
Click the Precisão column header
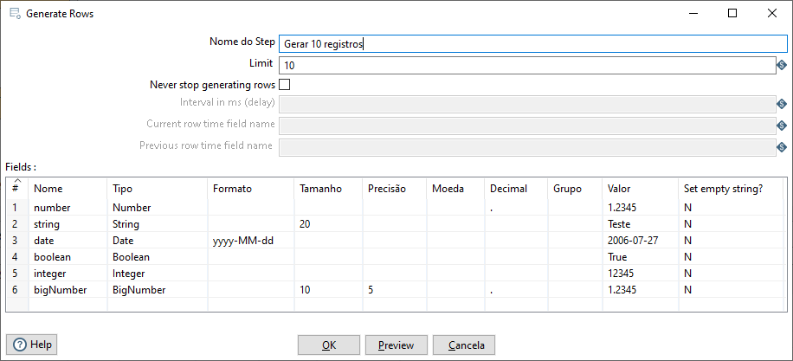coord(395,189)
